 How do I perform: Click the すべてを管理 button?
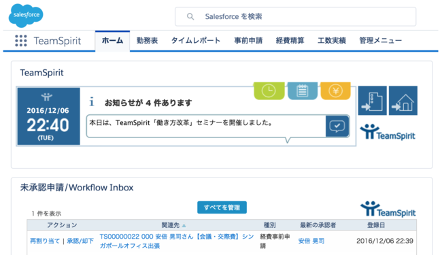(222, 207)
